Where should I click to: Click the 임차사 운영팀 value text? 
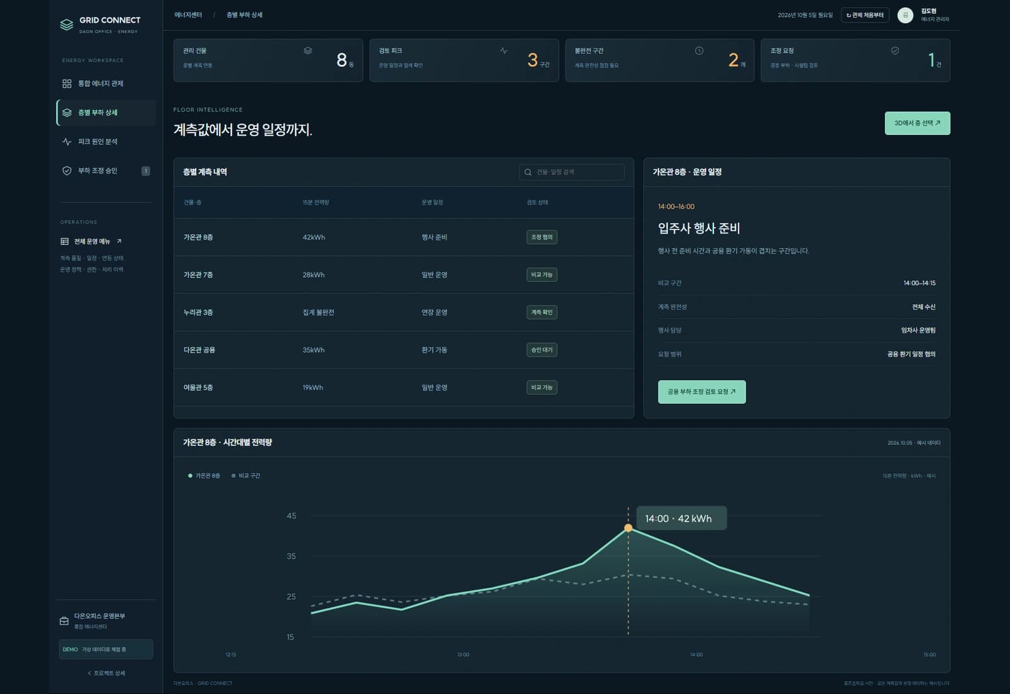click(x=918, y=331)
